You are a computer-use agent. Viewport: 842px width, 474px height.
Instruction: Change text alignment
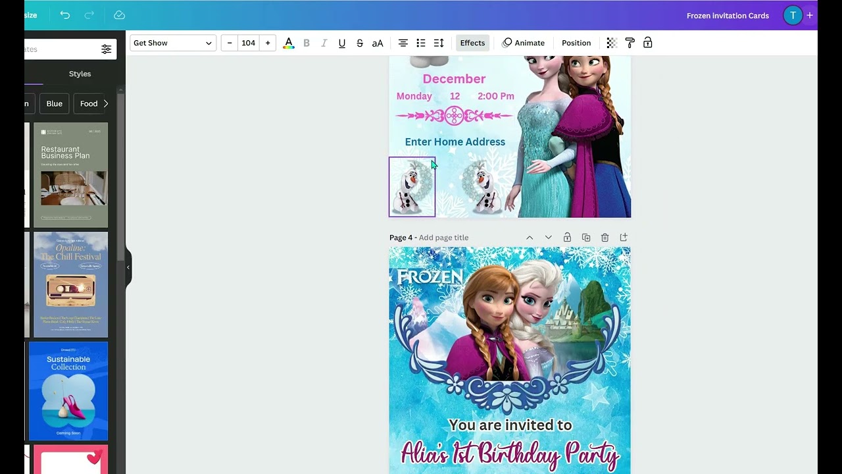(x=403, y=43)
